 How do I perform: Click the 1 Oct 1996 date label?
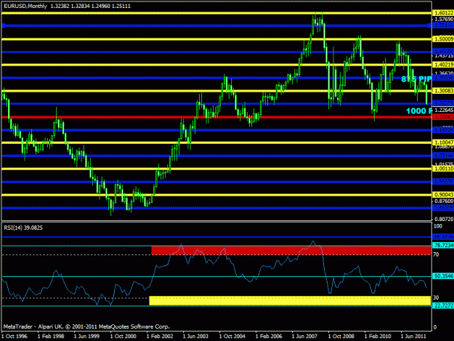15,337
